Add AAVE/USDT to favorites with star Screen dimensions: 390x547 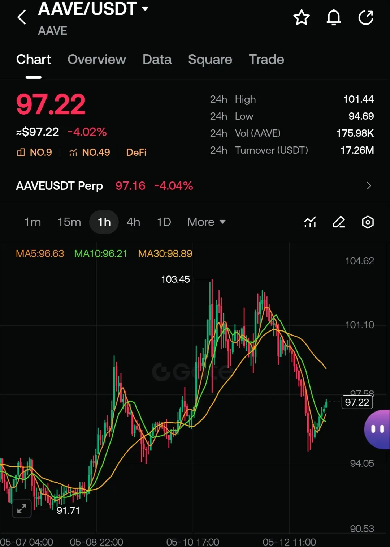pyautogui.click(x=301, y=17)
